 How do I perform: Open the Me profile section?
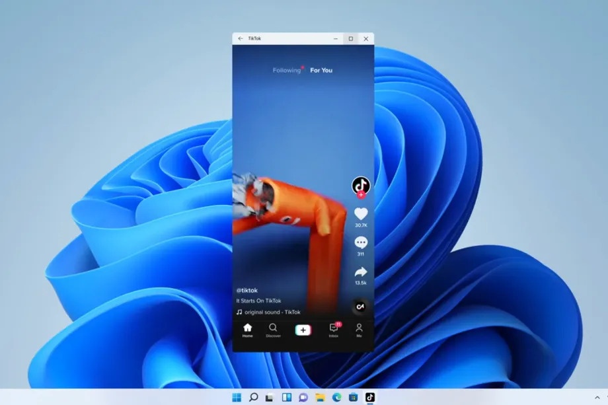pyautogui.click(x=360, y=328)
